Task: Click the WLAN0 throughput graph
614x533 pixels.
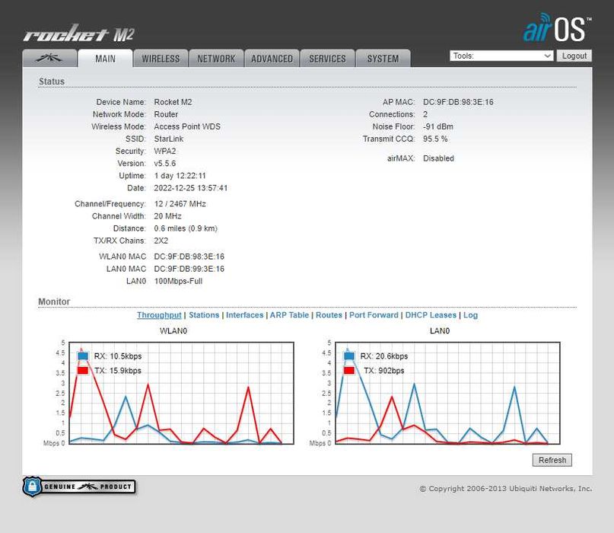Action: 181,393
